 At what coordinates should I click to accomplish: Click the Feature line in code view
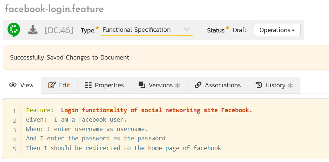(x=139, y=110)
